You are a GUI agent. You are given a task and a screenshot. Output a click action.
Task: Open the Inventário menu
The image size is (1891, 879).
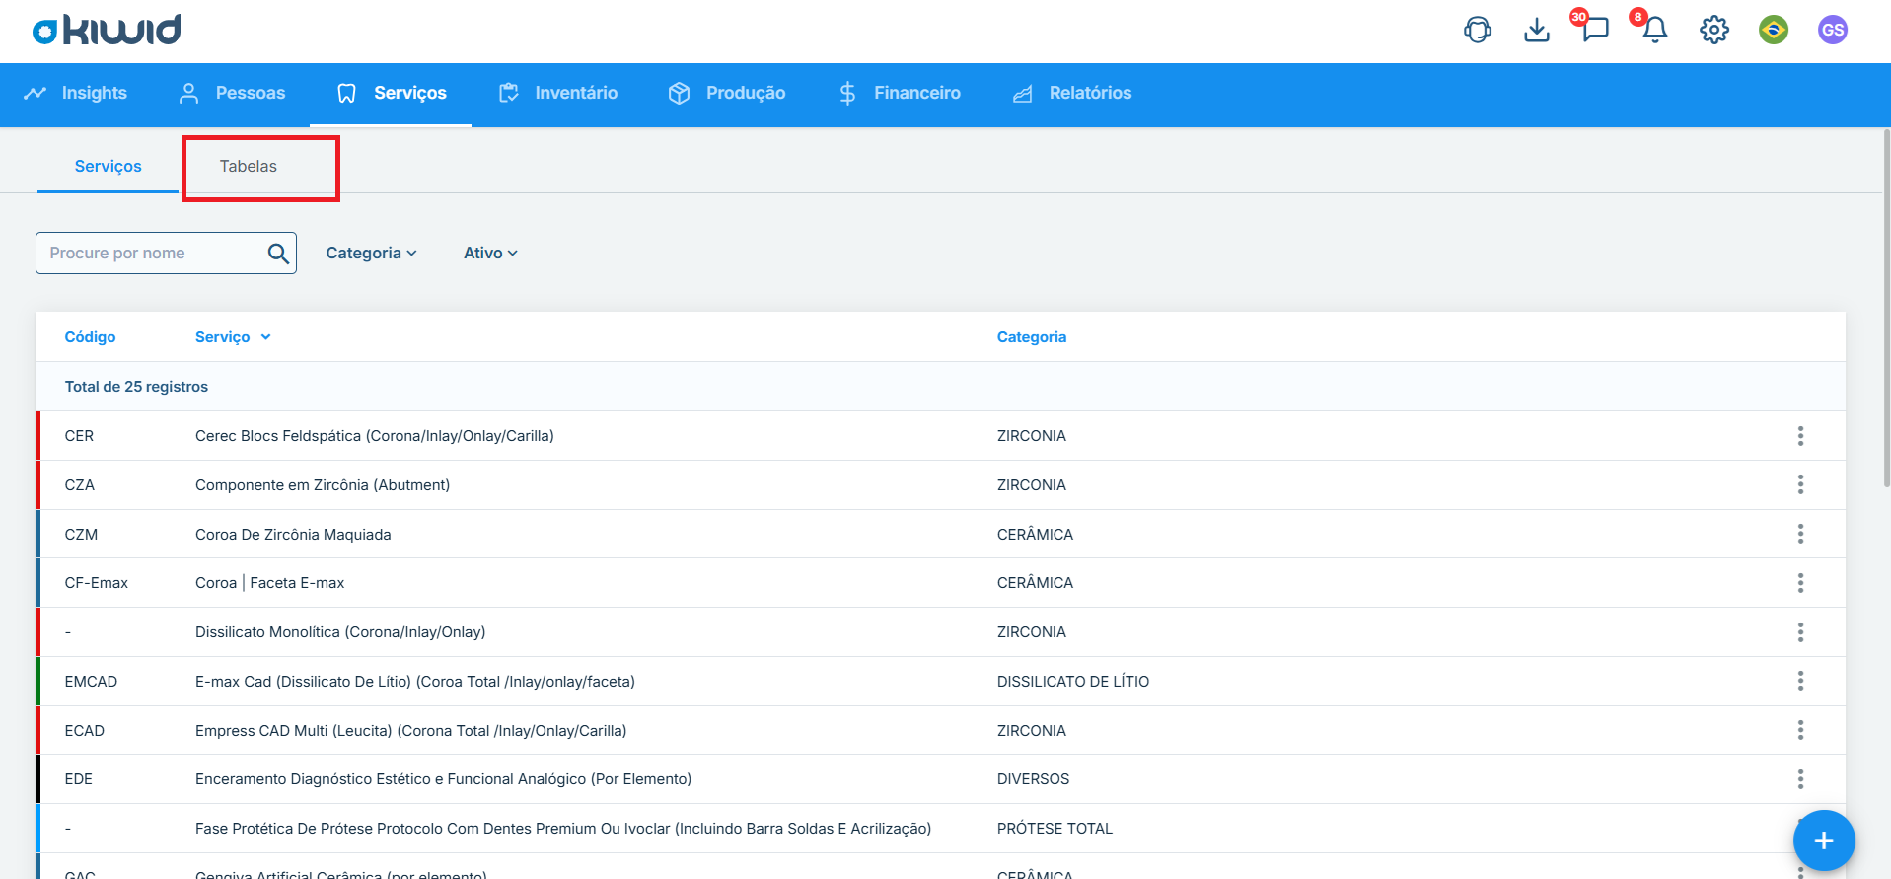pyautogui.click(x=557, y=93)
